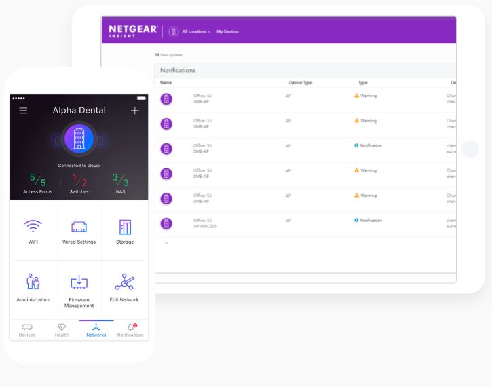
Task: Select the dimmed building icon right of center
Action: click(100, 141)
